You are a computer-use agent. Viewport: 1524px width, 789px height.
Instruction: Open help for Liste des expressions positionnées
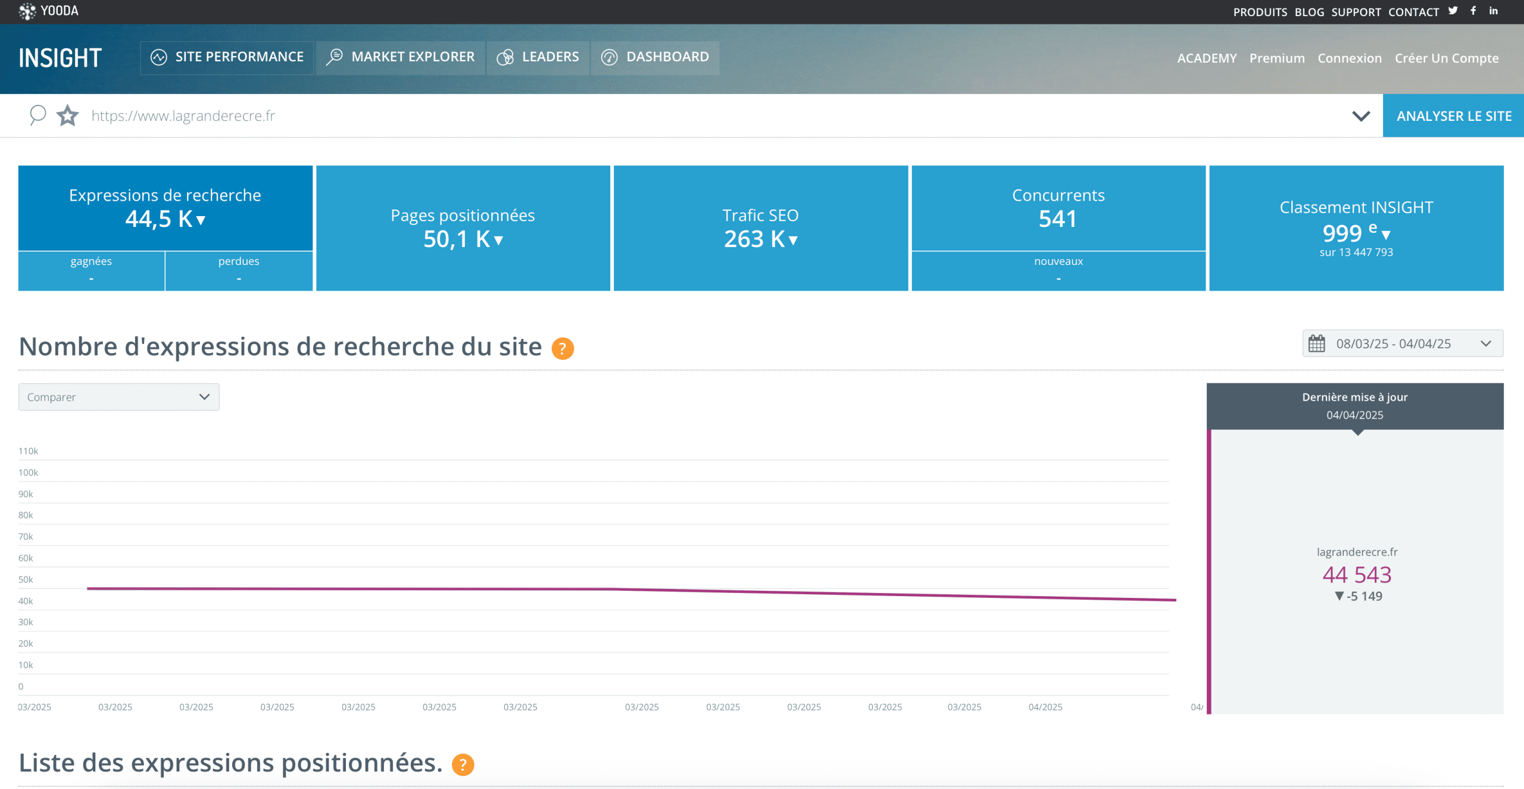463,765
